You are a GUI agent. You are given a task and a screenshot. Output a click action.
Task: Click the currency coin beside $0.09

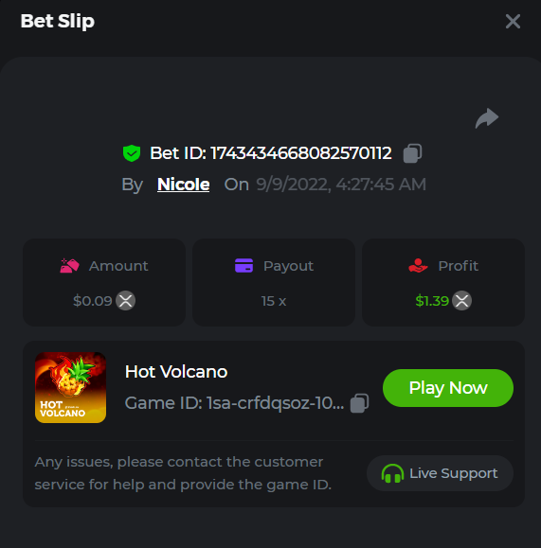[126, 301]
